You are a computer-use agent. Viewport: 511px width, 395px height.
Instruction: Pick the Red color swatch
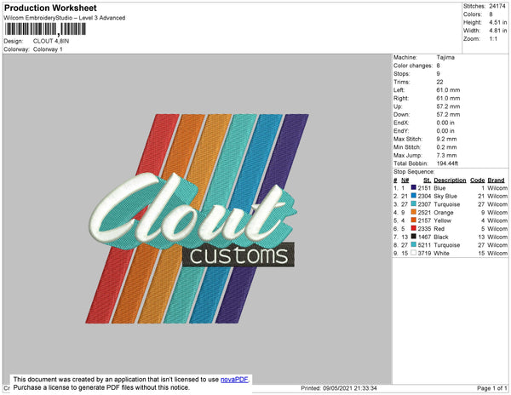(414, 228)
